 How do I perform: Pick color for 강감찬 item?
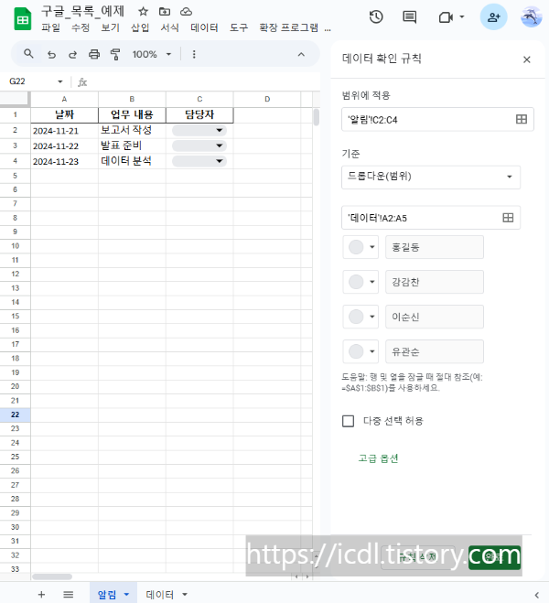pos(361,282)
